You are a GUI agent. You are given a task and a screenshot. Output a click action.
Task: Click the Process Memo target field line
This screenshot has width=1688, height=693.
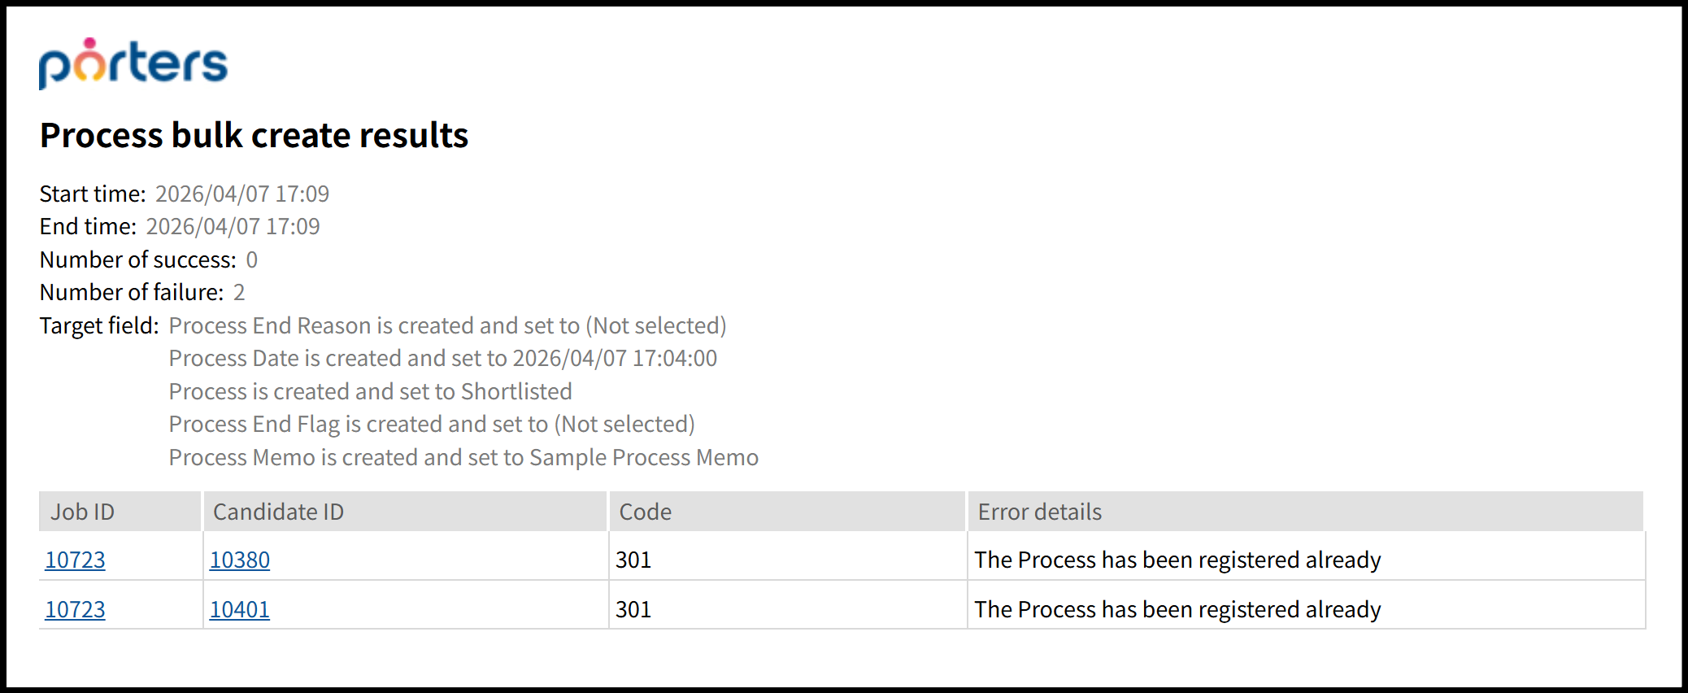point(463,457)
